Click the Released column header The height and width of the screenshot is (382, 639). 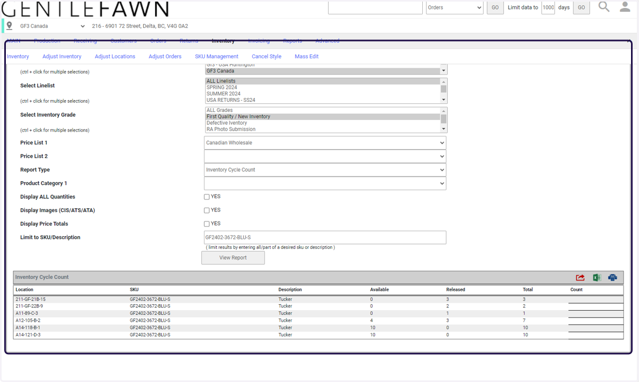tap(455, 290)
